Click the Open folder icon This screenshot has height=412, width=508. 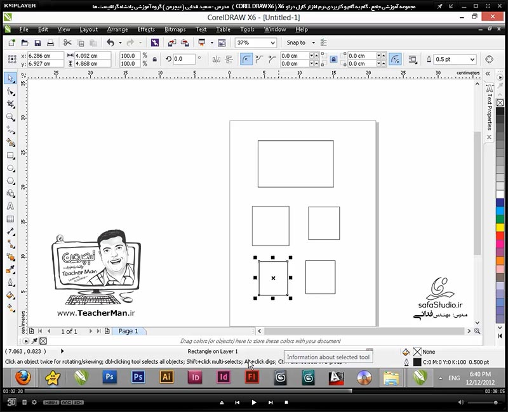(x=25, y=42)
